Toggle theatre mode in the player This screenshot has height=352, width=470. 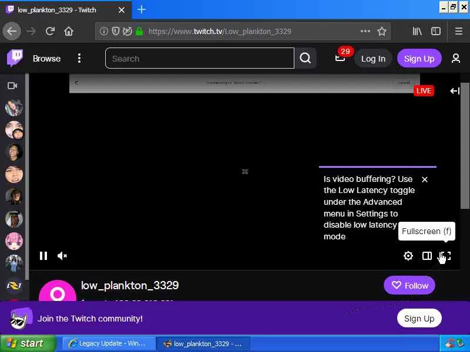(427, 256)
